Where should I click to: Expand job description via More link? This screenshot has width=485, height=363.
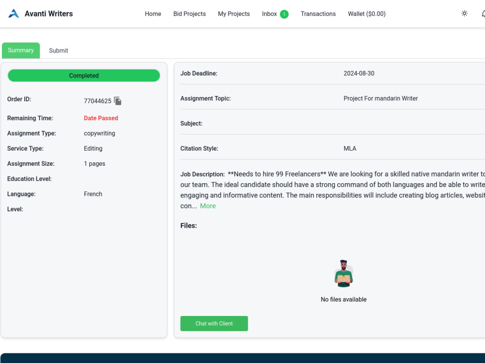(208, 206)
